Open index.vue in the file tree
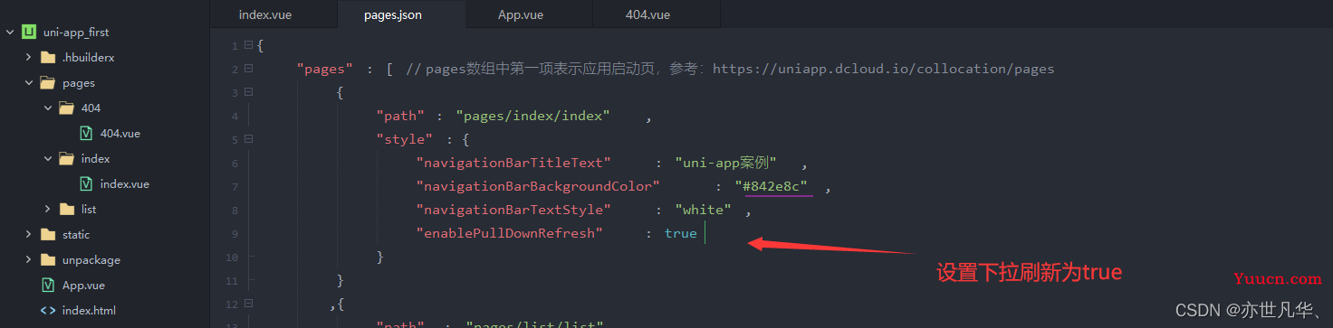 click(124, 183)
